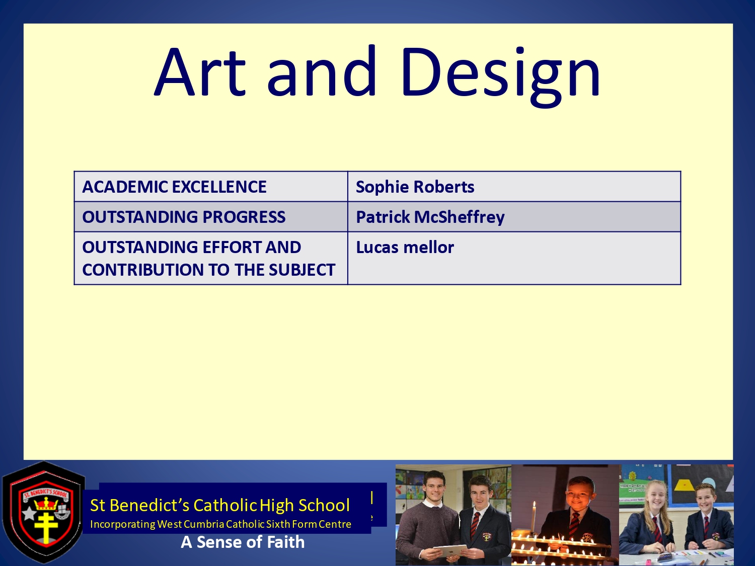
Task: Click the 'Patrick McSheffrey' name cell
Action: click(x=513, y=217)
